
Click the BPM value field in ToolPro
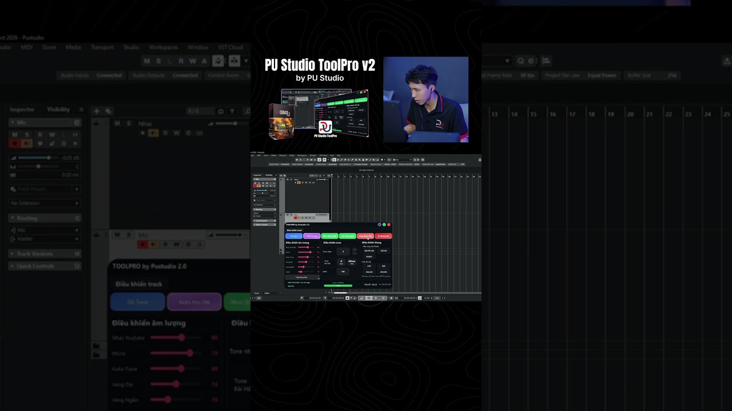pyautogui.click(x=343, y=272)
